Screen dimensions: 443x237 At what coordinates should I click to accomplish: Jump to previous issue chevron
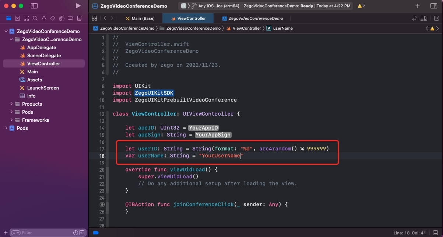(427, 28)
